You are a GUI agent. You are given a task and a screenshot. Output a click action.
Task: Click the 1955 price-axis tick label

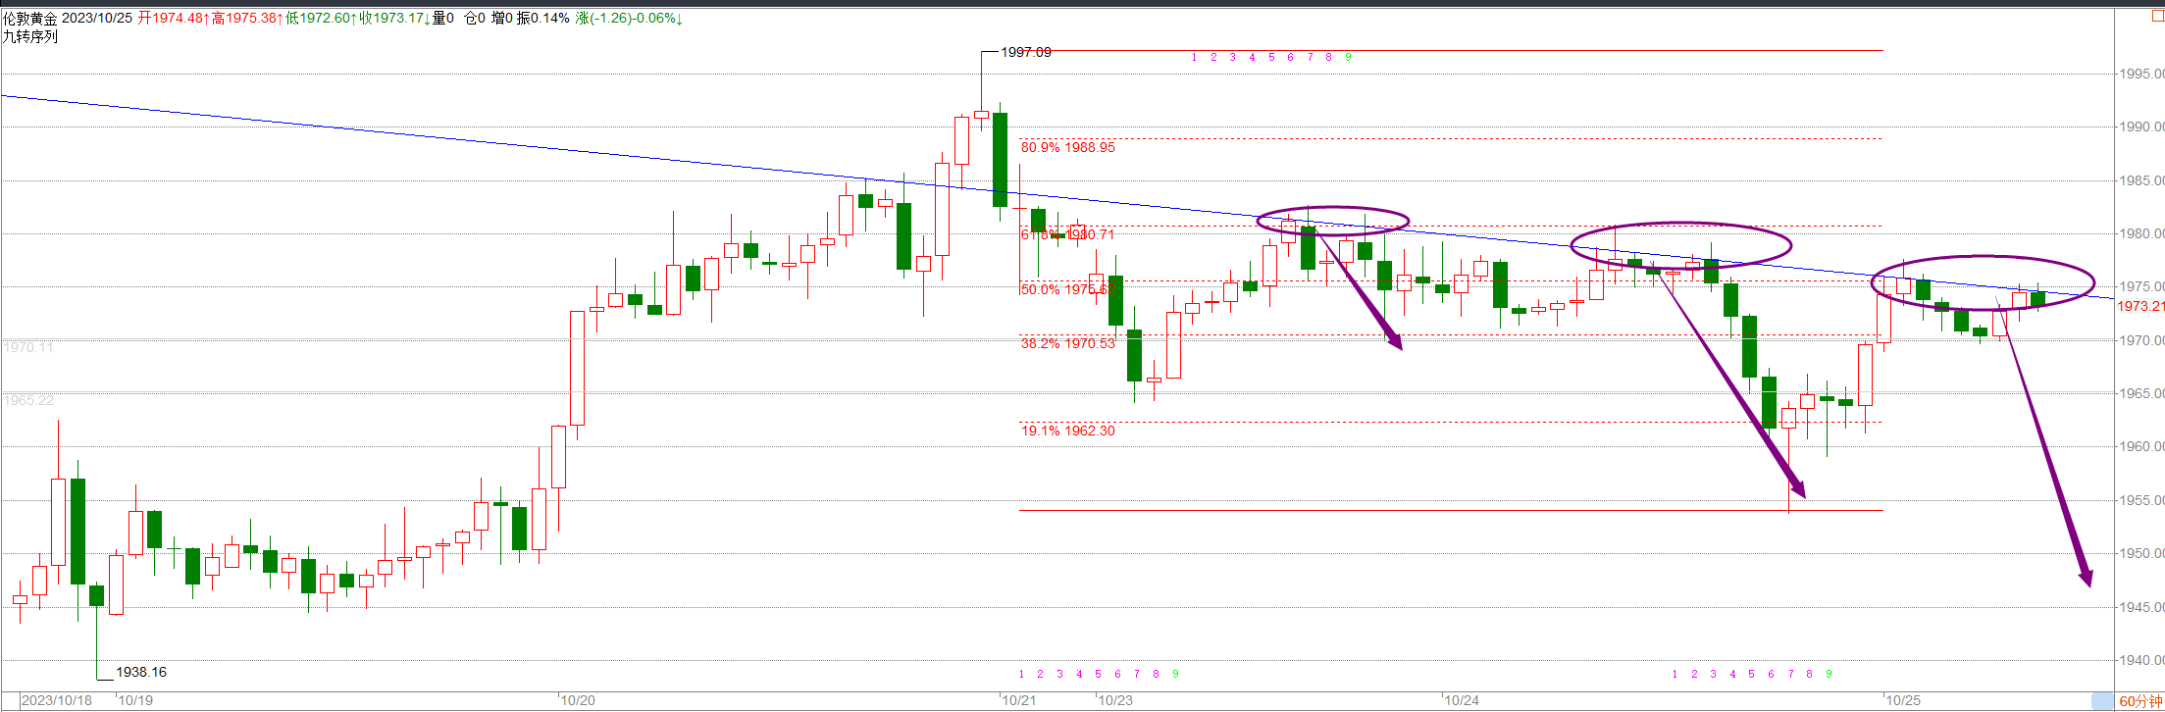point(2141,500)
